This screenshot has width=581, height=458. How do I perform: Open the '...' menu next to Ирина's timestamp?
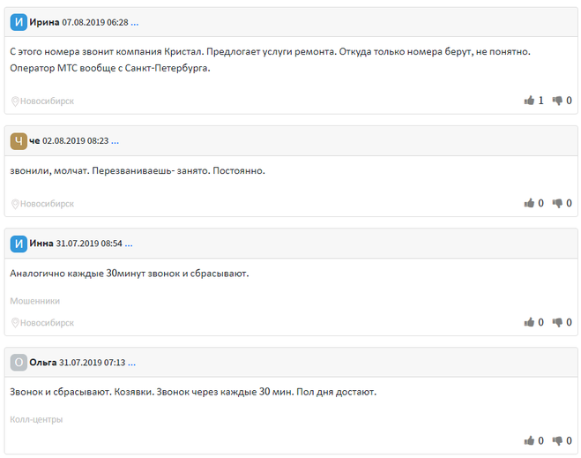pos(135,23)
